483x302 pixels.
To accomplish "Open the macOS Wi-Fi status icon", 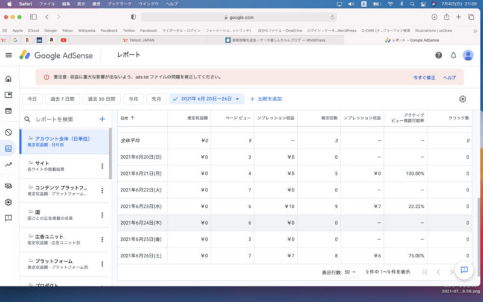I will 390,4.
